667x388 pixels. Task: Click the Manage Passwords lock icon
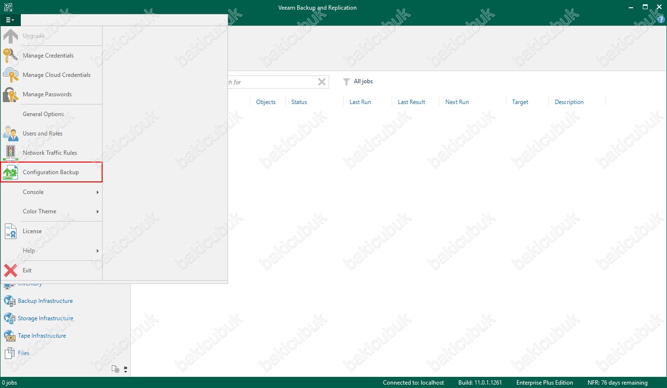click(x=10, y=94)
